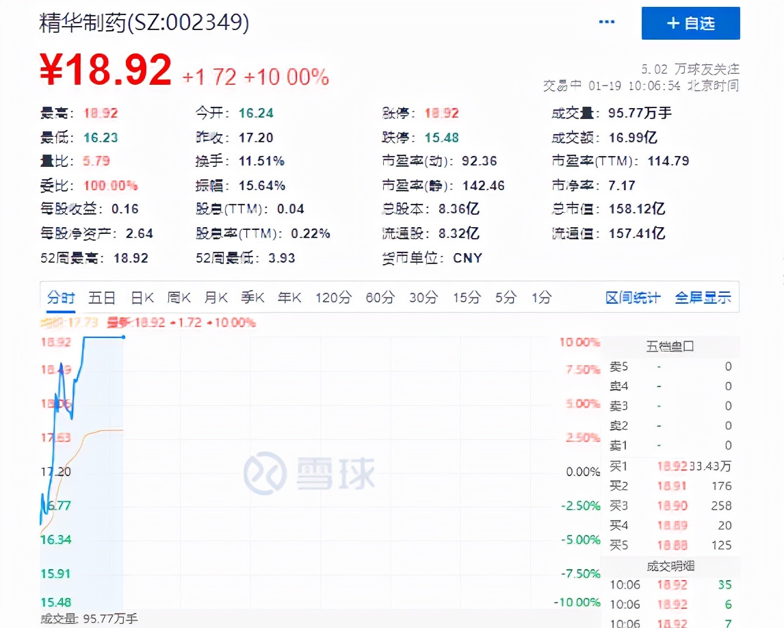Click the 买4 bid row at 18.89
The height and width of the screenshot is (628, 784).
click(x=670, y=525)
